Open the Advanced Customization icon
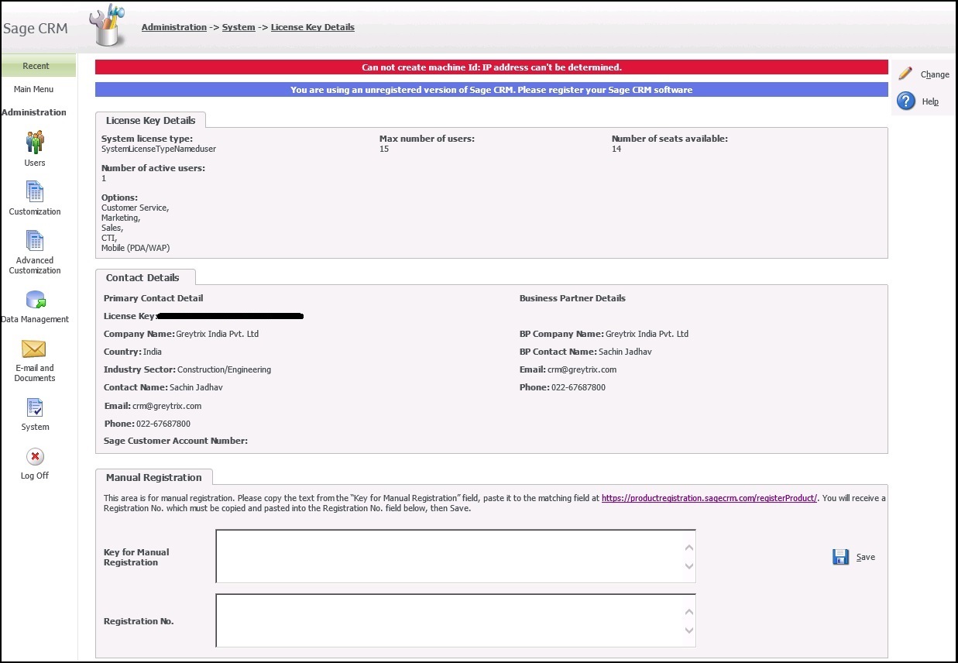Viewport: 958px width, 663px height. [x=35, y=240]
